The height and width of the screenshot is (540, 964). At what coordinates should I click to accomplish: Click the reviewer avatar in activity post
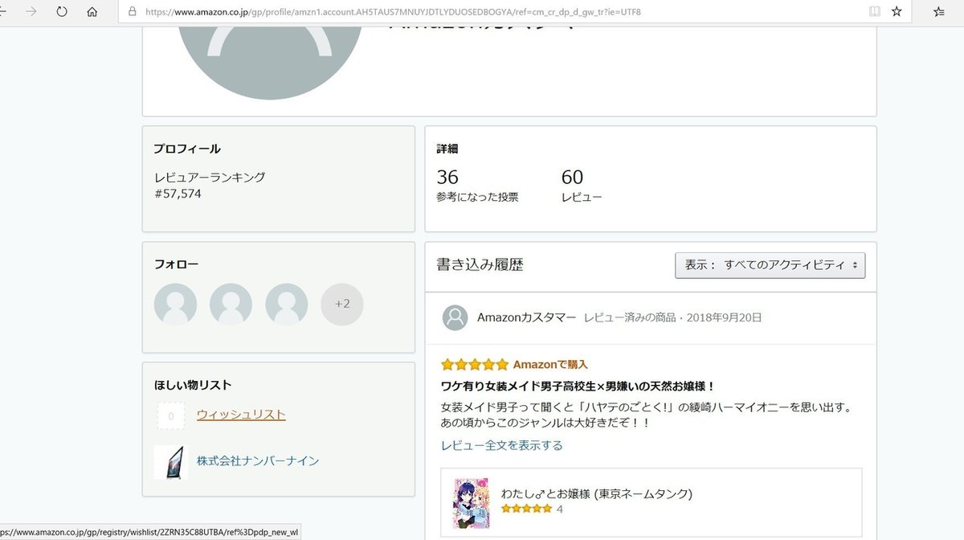[455, 317]
